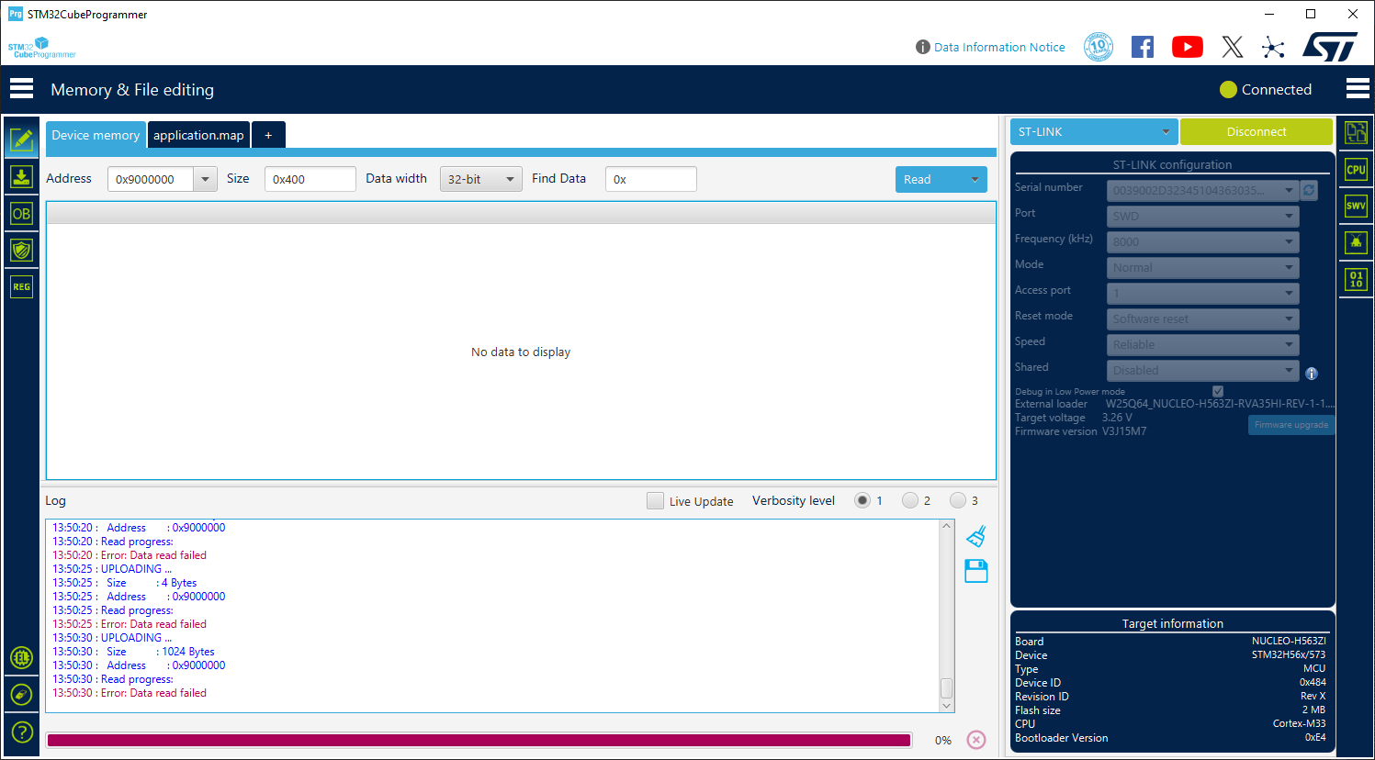1375x760 pixels.
Task: Open the Fault analyzer bug icon
Action: [x=1356, y=242]
